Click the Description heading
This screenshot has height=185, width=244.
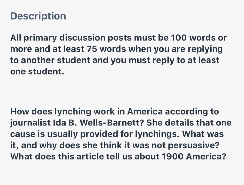(x=38, y=16)
